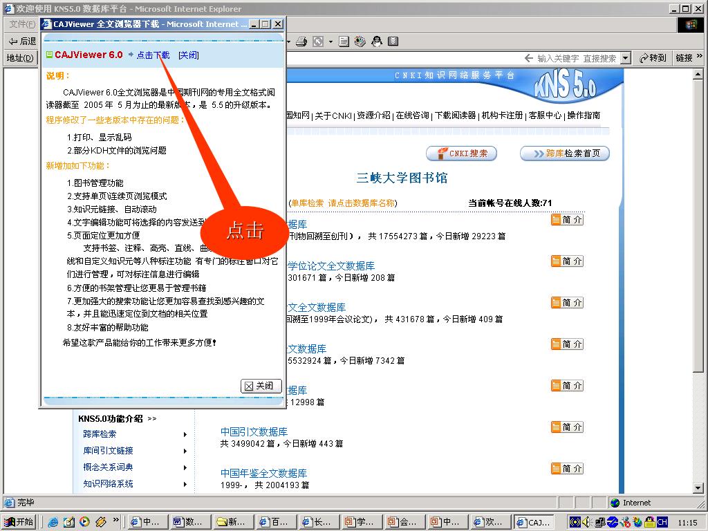Image resolution: width=708 pixels, height=531 pixels.
Task: Expand the 库间引文链接 menu arrow
Action: click(185, 451)
